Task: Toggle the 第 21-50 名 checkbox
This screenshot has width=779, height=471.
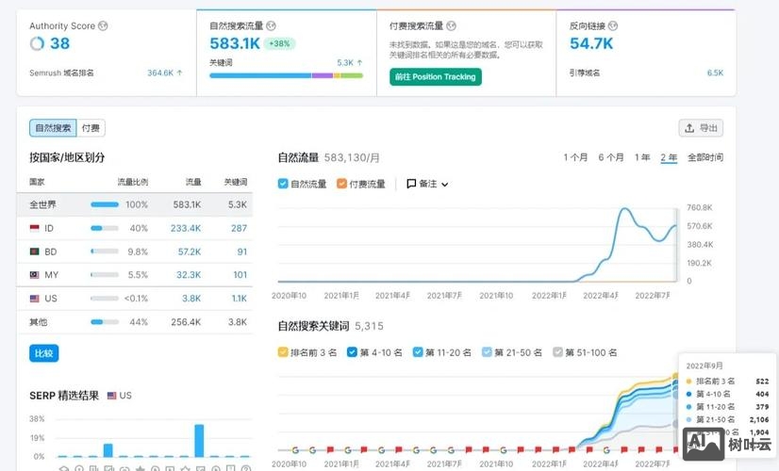Action: [487, 352]
